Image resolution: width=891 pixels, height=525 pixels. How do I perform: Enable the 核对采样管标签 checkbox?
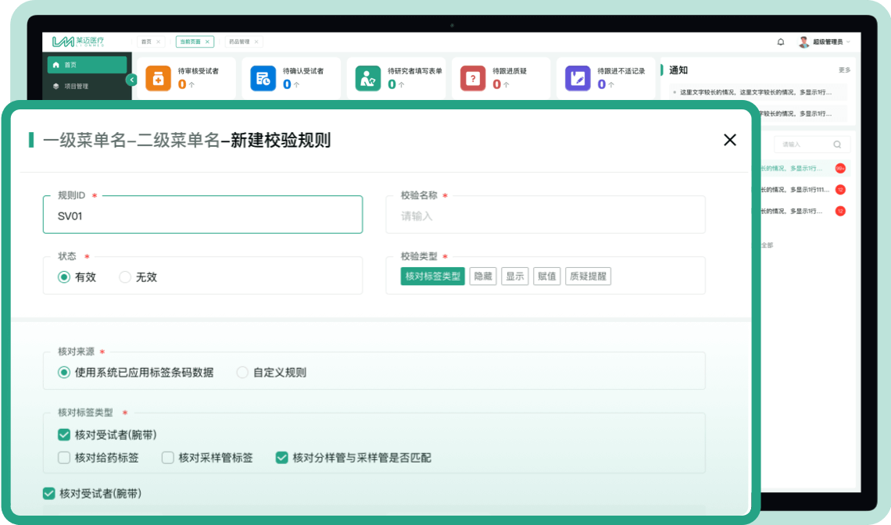(x=168, y=458)
